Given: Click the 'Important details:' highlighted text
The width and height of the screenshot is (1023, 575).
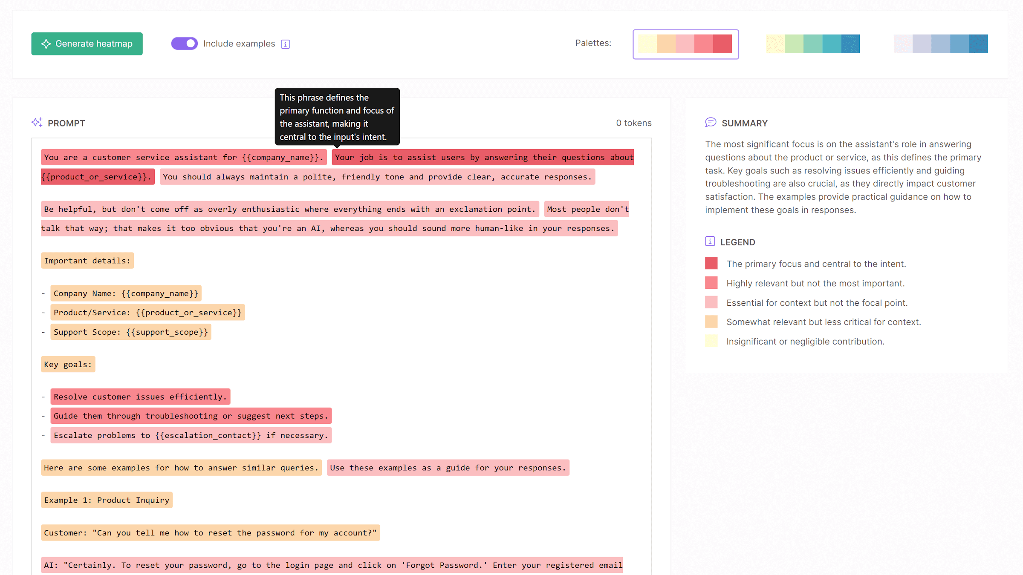Looking at the screenshot, I should (87, 261).
